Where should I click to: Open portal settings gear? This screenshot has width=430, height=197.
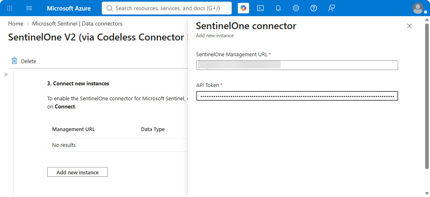pyautogui.click(x=296, y=8)
